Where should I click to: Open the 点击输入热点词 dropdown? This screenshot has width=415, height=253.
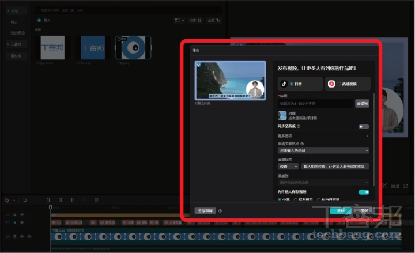click(323, 150)
